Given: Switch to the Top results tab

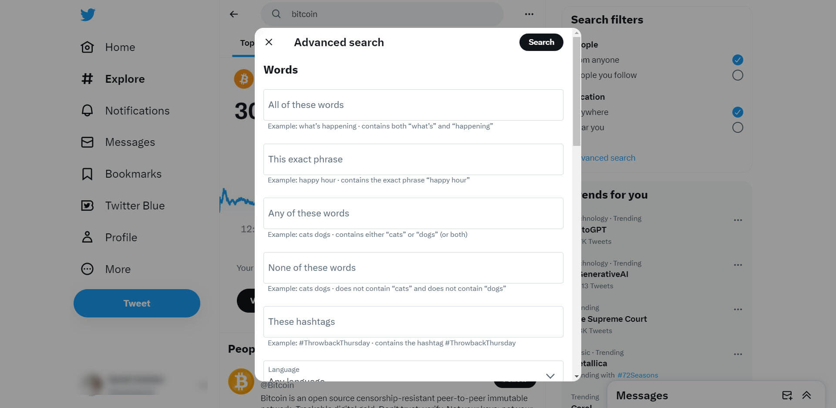Looking at the screenshot, I should 247,43.
